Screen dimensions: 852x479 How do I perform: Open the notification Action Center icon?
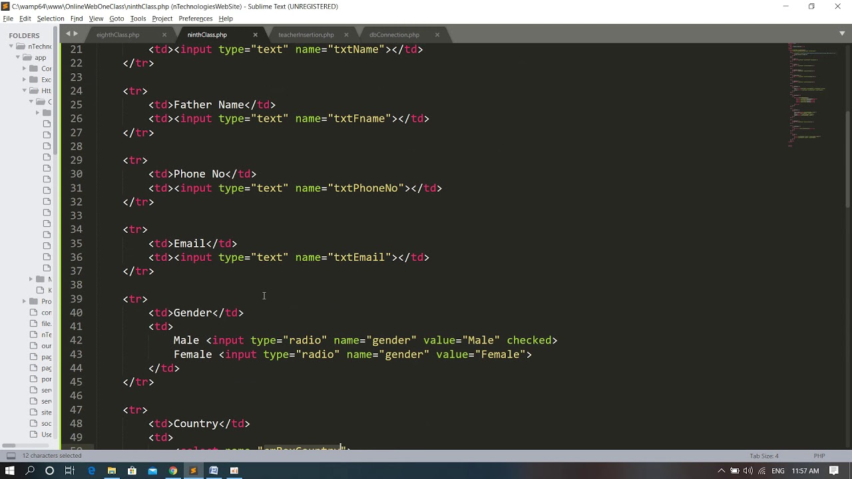pos(834,471)
